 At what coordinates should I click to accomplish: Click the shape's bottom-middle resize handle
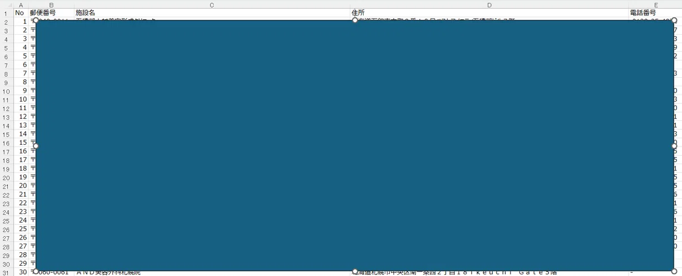[x=355, y=271]
